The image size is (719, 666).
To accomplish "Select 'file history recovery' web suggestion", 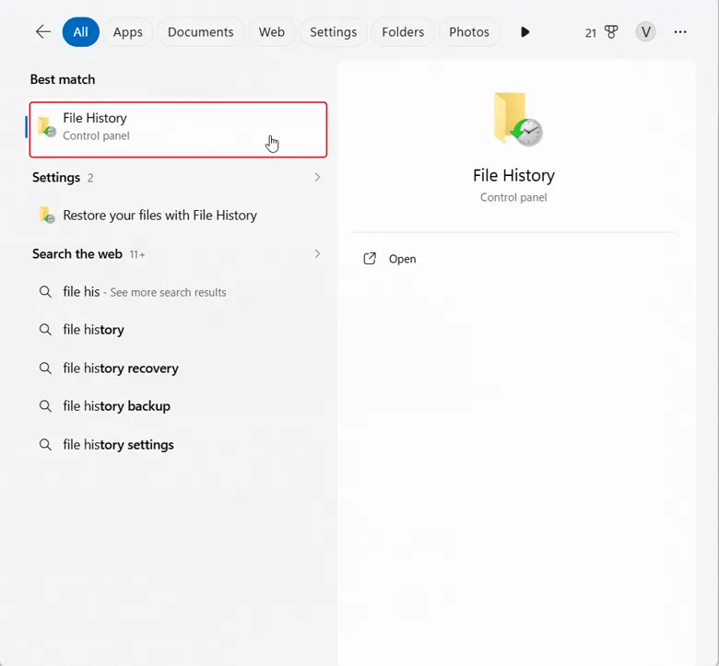I will pos(178,368).
